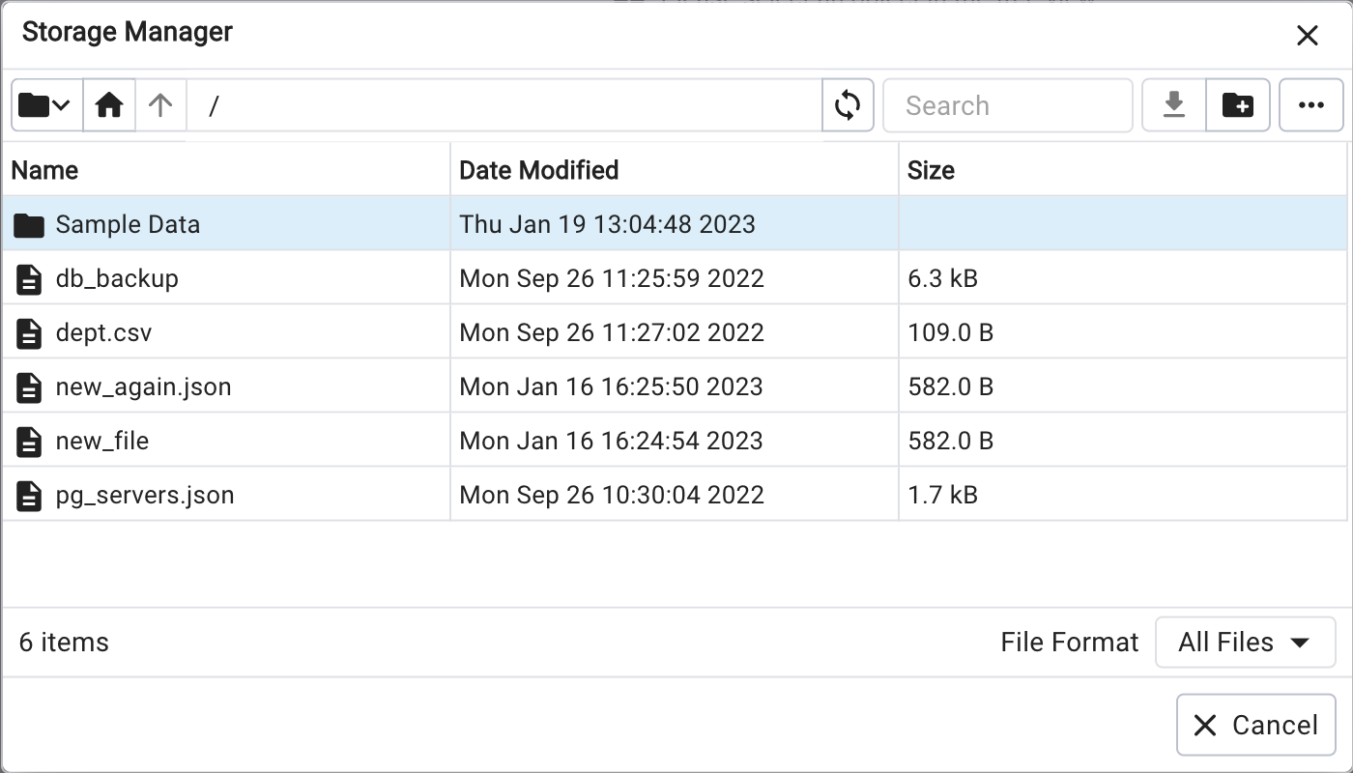The image size is (1353, 773).
Task: Refresh the file listing
Action: pos(848,105)
